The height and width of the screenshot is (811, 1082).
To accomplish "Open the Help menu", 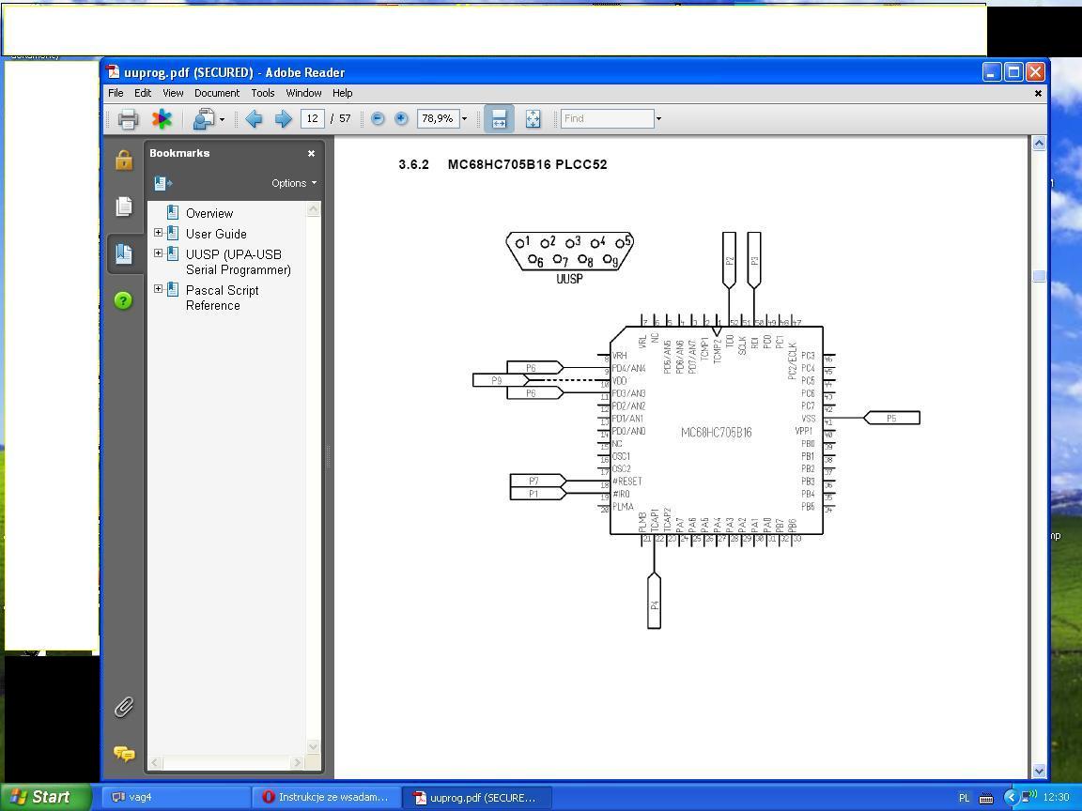I will pos(342,93).
